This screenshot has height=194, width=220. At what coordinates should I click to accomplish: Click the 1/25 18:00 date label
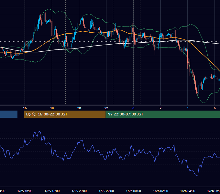[52, 191]
